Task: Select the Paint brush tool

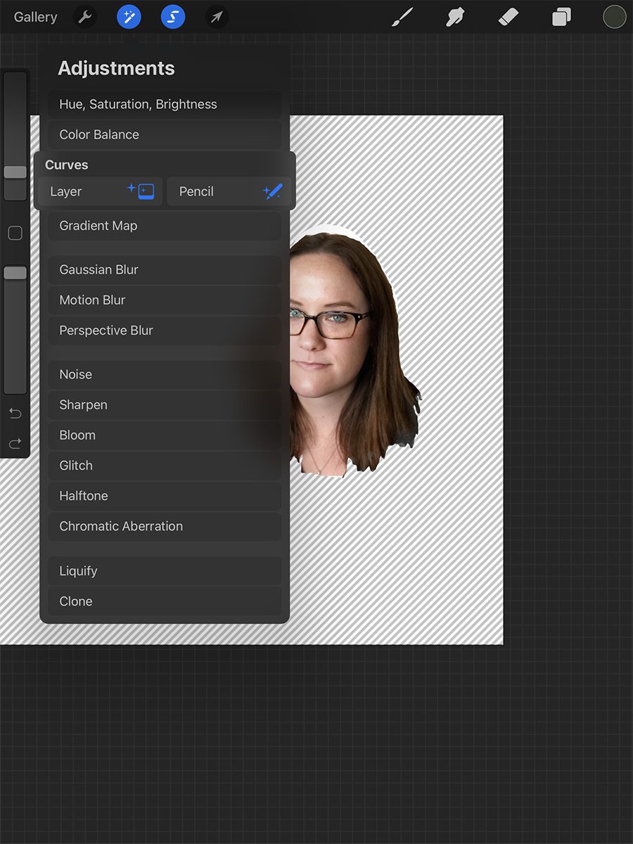Action: pyautogui.click(x=402, y=17)
